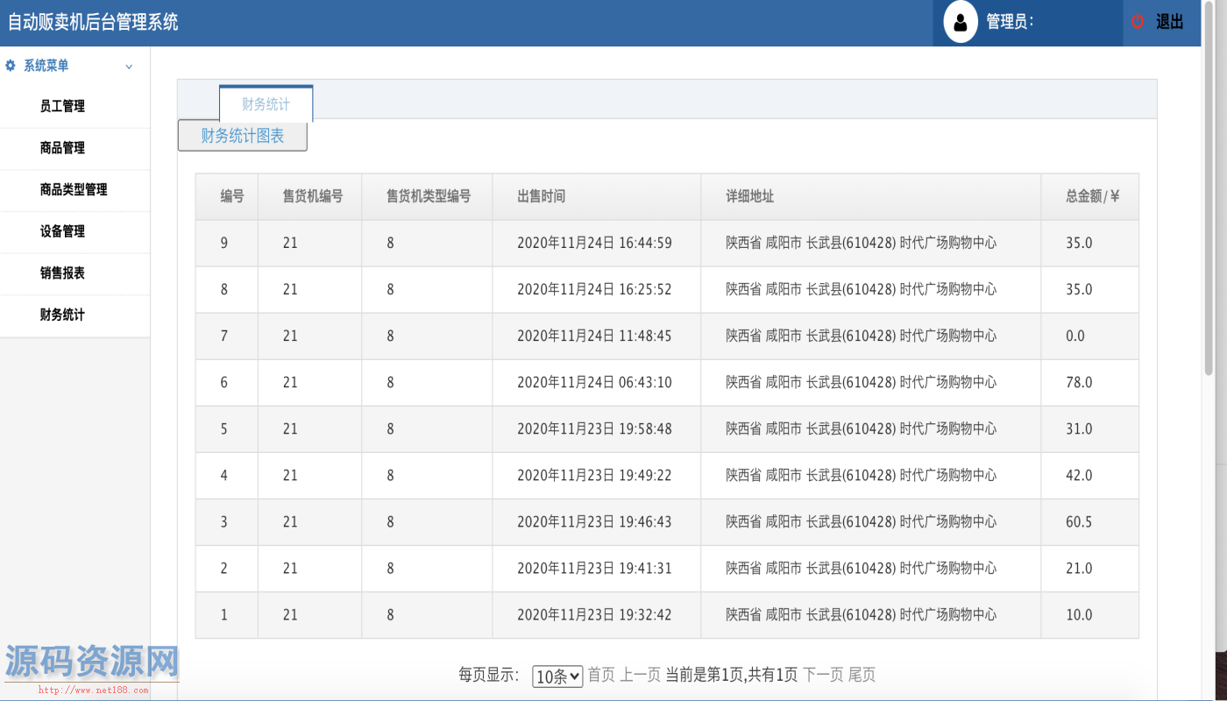Open the 每页显示 page-size dropdown
The width and height of the screenshot is (1227, 701).
557,676
